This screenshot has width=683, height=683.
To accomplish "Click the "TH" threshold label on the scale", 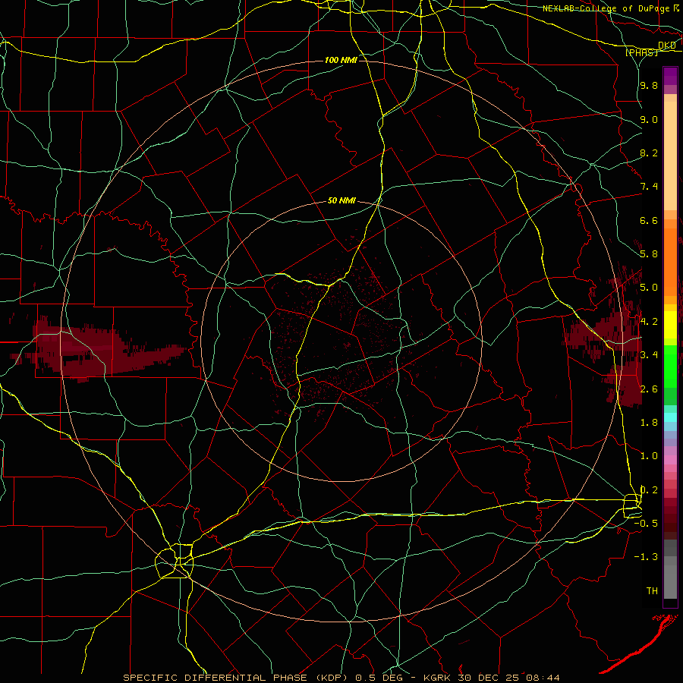I will click(x=652, y=590).
